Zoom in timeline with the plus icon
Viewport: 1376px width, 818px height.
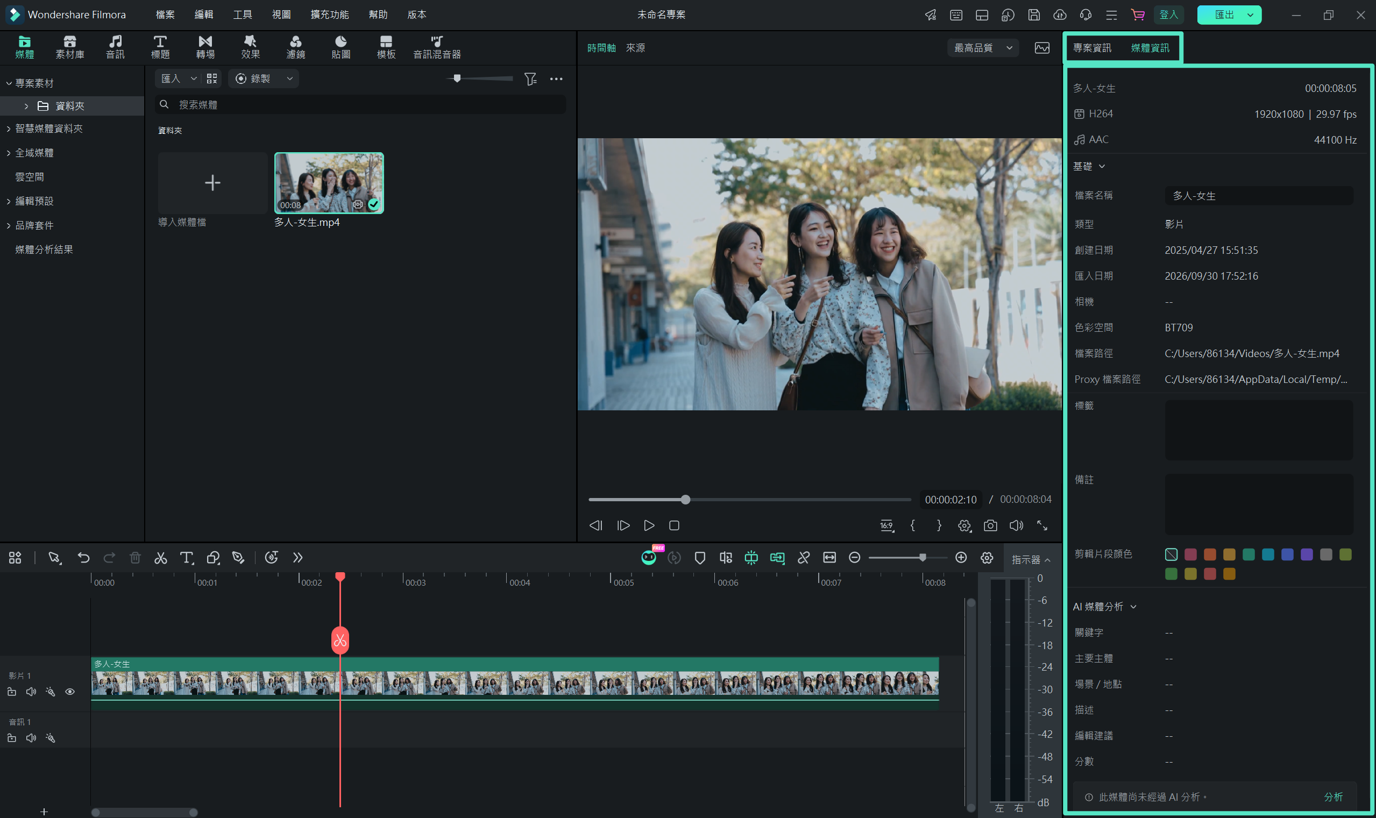click(961, 558)
